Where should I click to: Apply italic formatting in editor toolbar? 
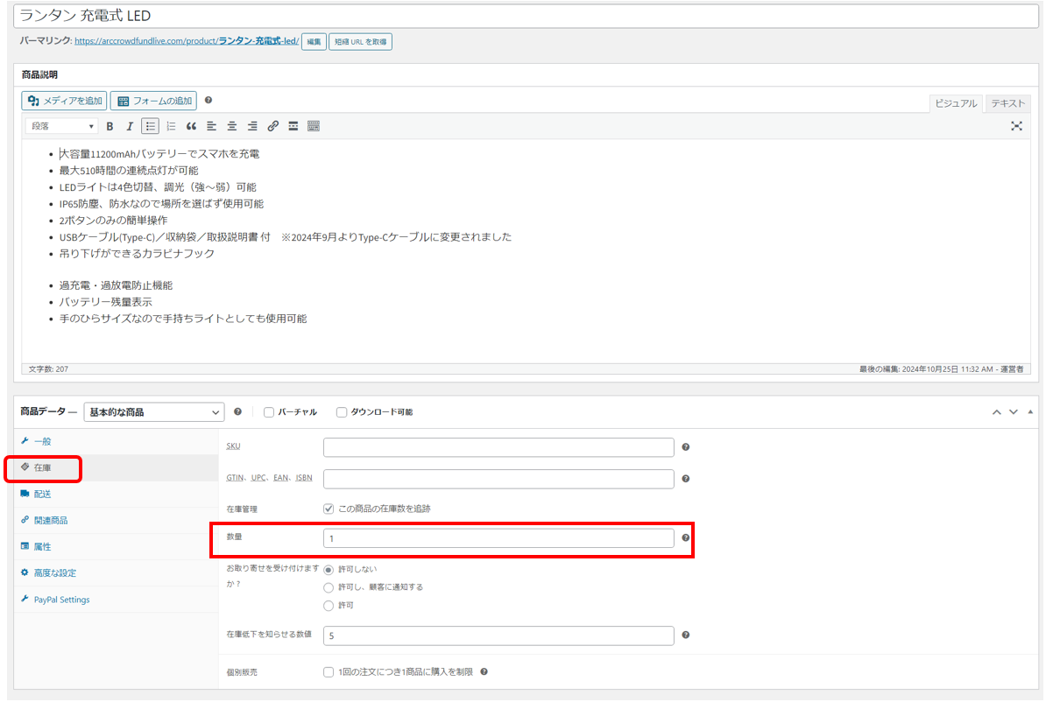point(130,126)
